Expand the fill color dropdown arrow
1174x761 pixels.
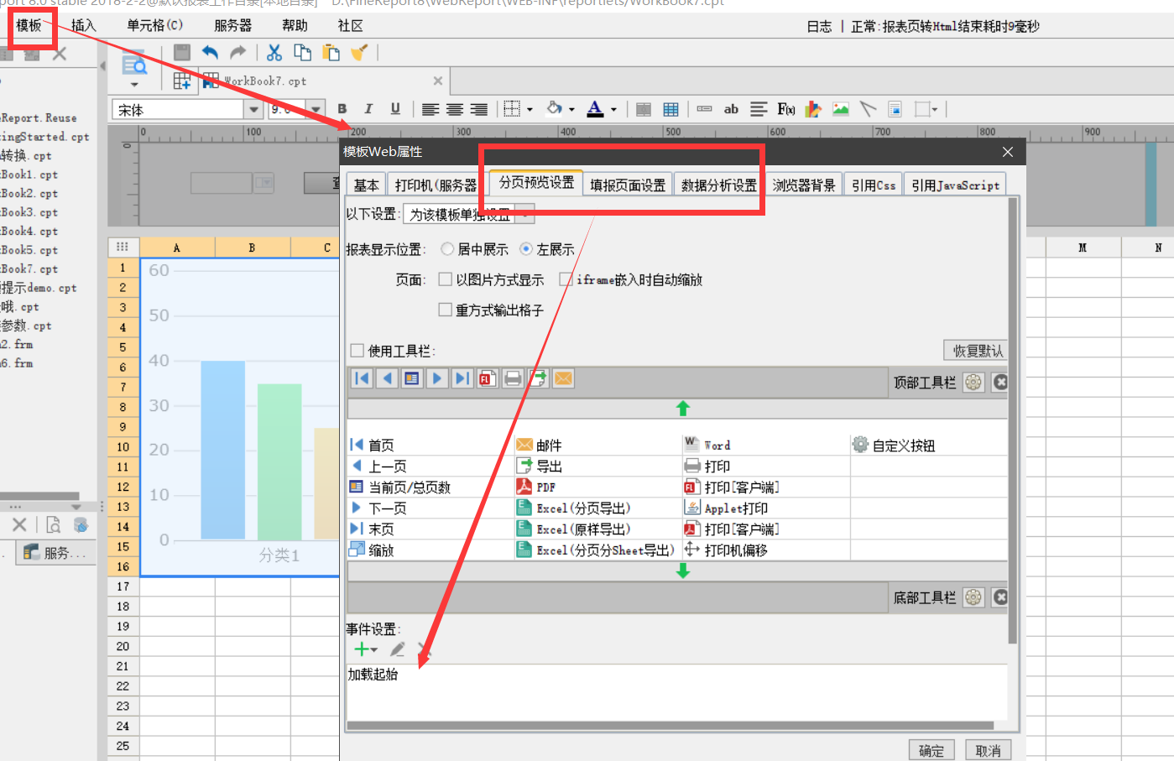(571, 109)
